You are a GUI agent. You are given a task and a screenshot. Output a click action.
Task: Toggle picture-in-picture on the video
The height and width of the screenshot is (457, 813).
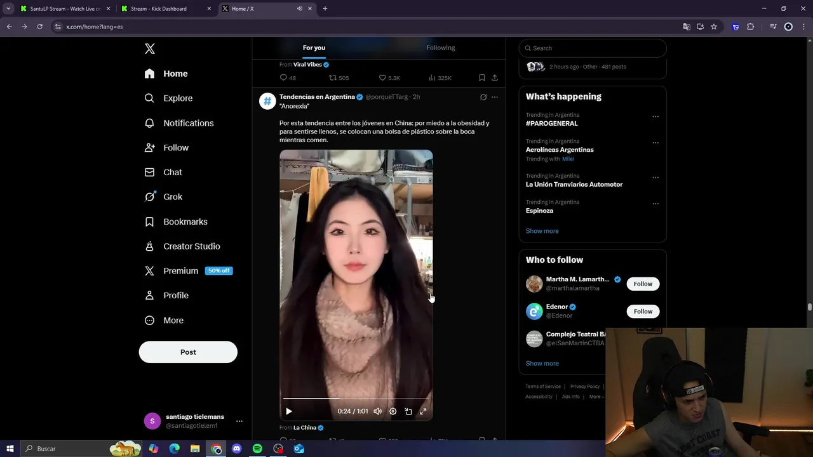tap(408, 411)
